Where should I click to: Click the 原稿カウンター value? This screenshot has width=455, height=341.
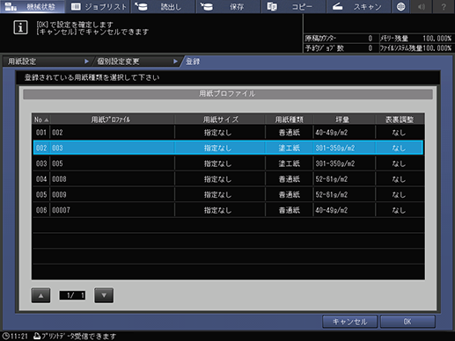(x=371, y=39)
